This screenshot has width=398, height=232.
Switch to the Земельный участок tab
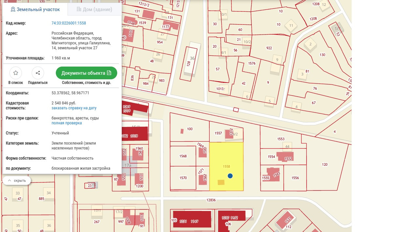(x=35, y=9)
